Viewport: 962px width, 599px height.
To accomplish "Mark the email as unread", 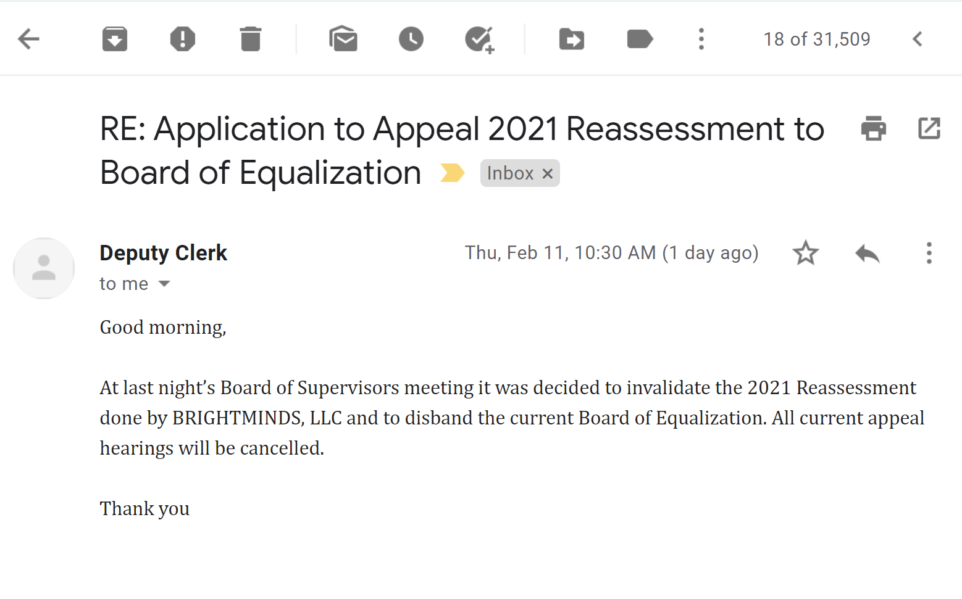I will (x=343, y=39).
